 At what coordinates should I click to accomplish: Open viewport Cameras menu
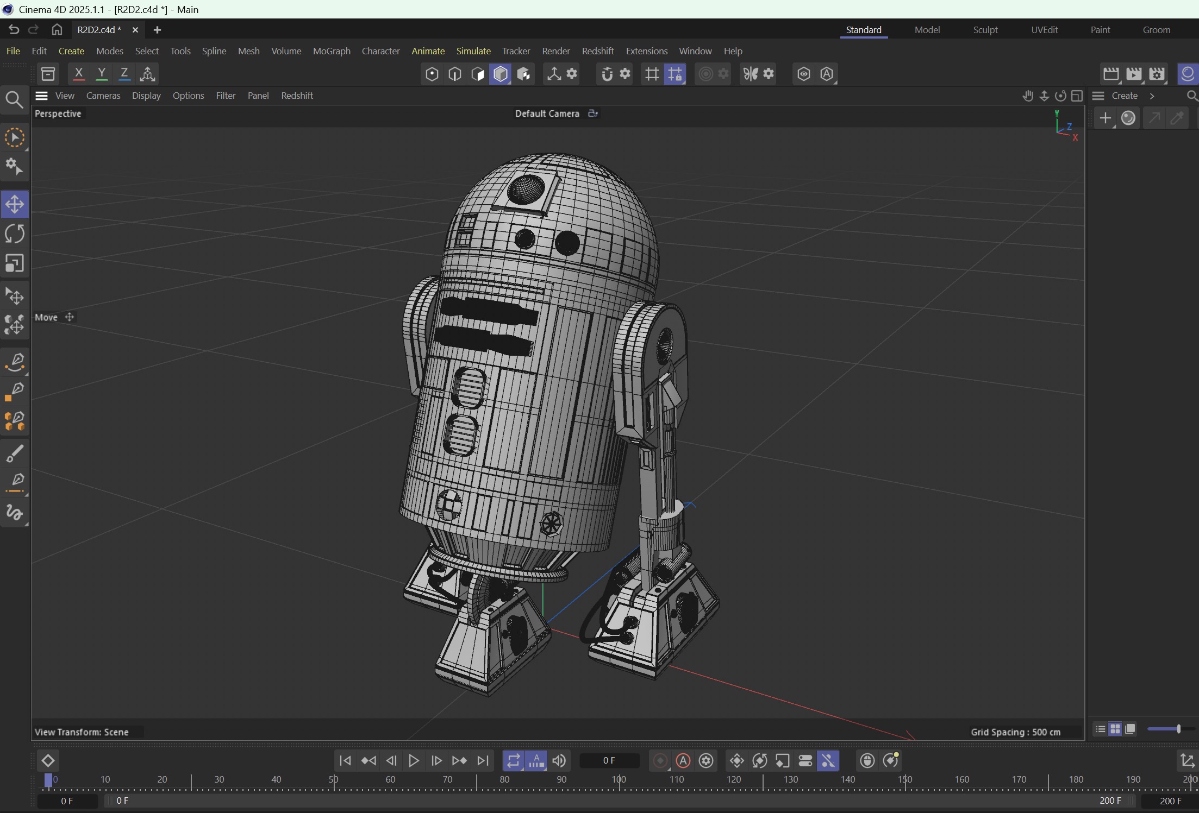[x=103, y=96]
